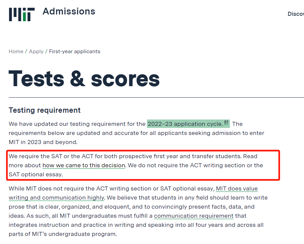Navigate to the Apply breadcrumb
The width and height of the screenshot is (304, 244).
click(x=36, y=51)
